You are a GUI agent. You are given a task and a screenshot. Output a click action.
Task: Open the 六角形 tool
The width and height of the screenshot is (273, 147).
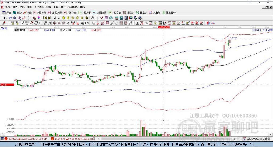point(155,13)
